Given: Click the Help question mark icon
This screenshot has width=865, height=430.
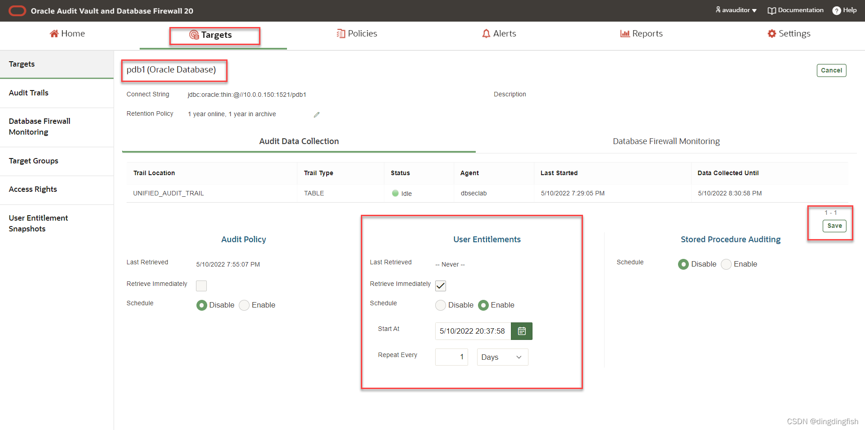Looking at the screenshot, I should [x=837, y=10].
